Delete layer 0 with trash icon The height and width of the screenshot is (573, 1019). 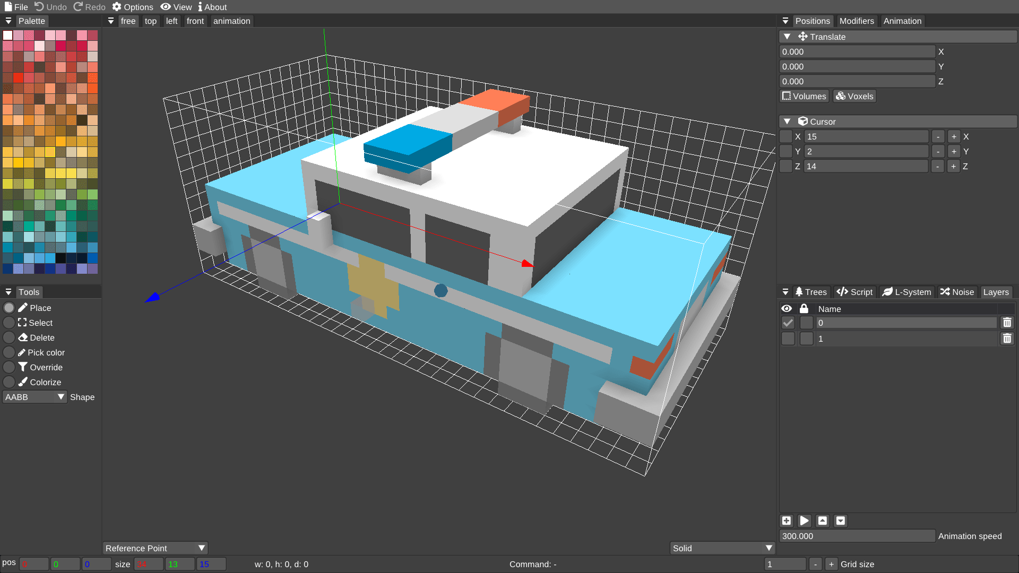point(1007,323)
